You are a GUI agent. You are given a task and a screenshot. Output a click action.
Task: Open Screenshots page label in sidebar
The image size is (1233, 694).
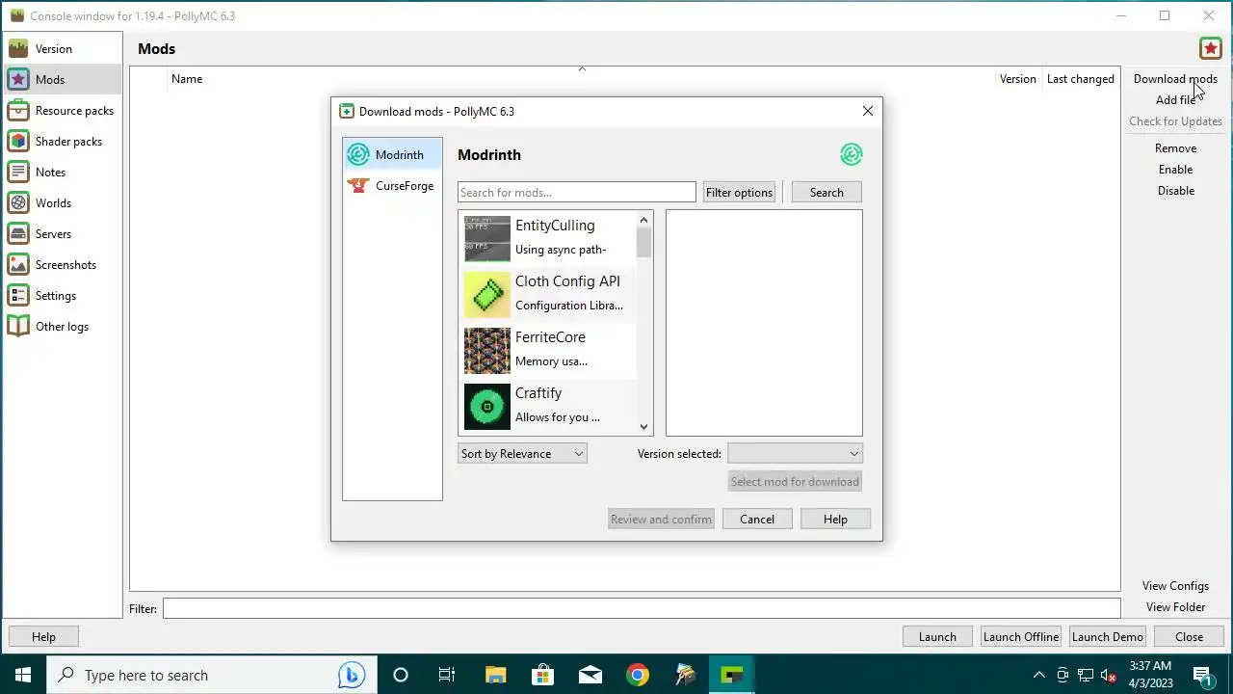pyautogui.click(x=66, y=265)
